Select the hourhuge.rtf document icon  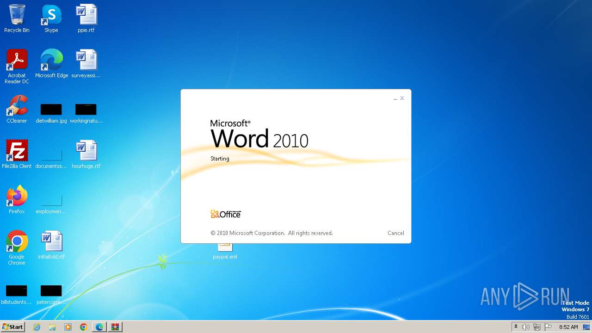point(86,154)
